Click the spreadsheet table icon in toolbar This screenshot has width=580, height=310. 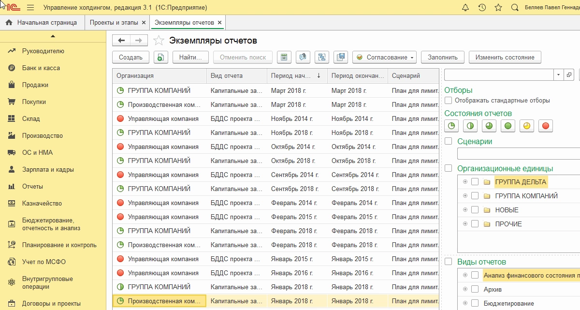tap(284, 57)
